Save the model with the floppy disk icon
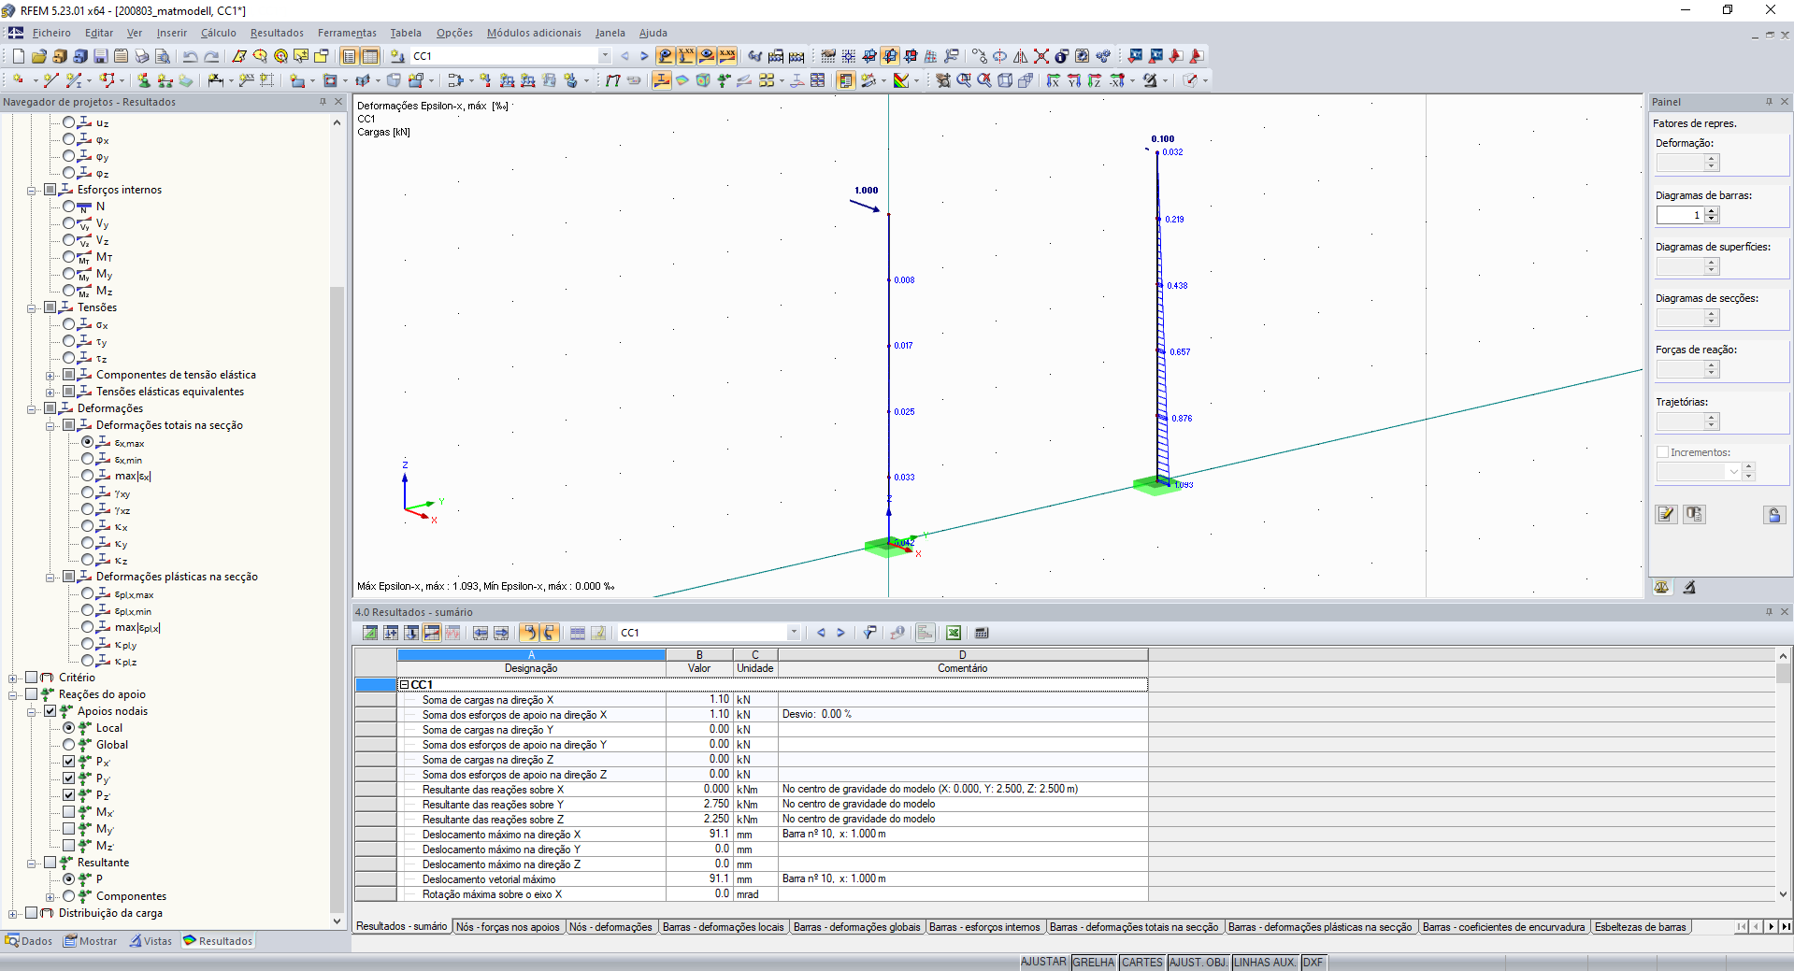 click(100, 56)
